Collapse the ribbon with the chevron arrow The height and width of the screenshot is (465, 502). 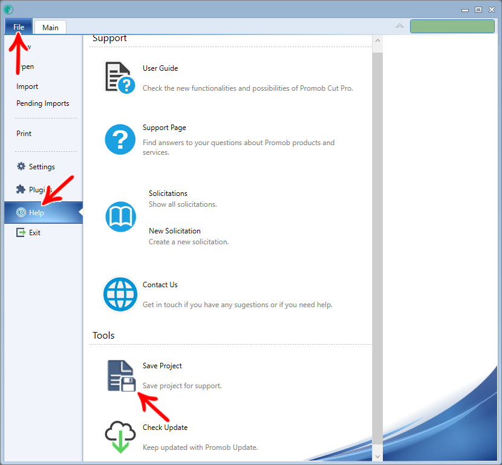tap(400, 26)
